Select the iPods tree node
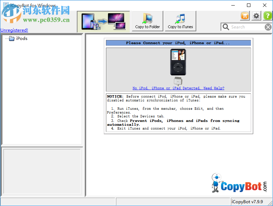 [22, 39]
